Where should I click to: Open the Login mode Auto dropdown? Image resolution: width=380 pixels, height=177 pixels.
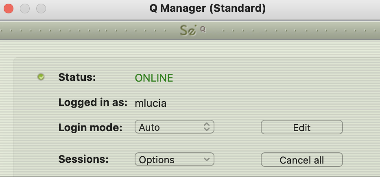click(174, 127)
